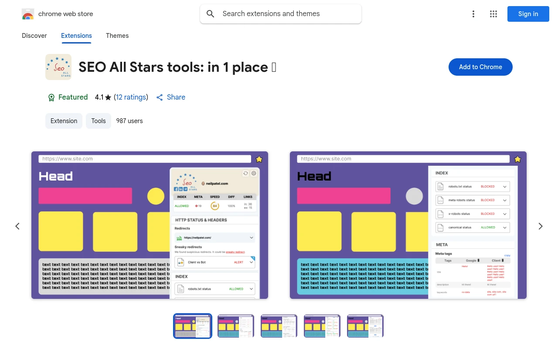Click the left carousel chevron

pyautogui.click(x=17, y=226)
